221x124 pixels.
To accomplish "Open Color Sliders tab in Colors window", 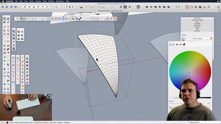I will [174, 44].
